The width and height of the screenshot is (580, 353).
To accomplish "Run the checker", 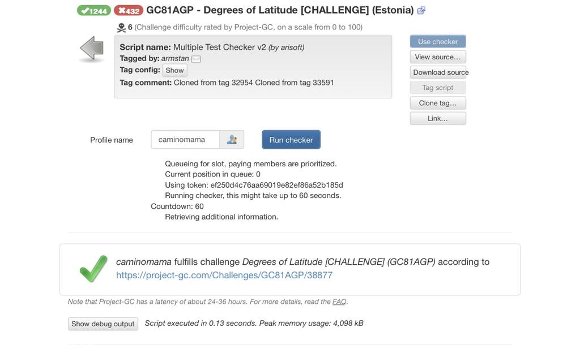I will (x=291, y=140).
